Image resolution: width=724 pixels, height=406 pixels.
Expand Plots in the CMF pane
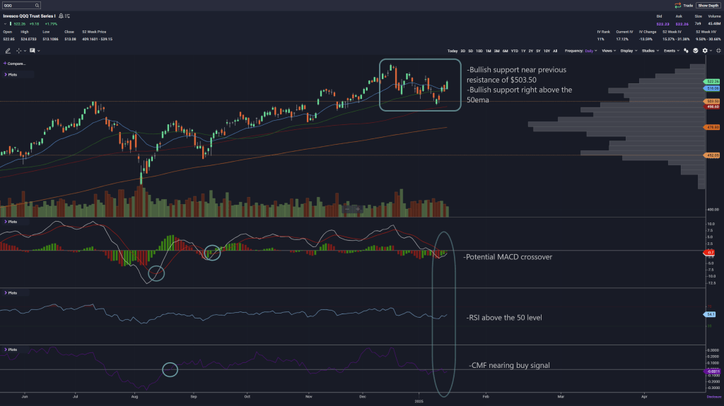point(11,350)
